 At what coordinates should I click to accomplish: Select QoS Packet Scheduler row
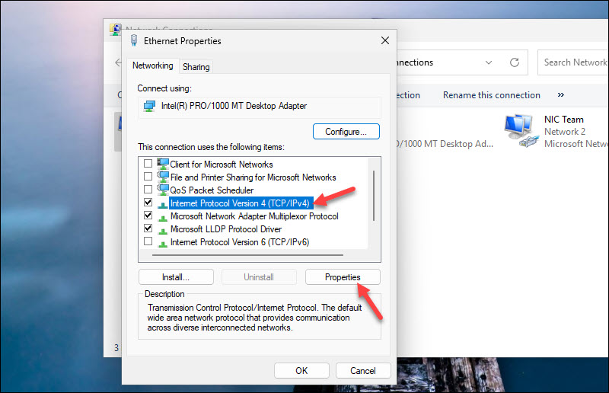click(x=212, y=190)
